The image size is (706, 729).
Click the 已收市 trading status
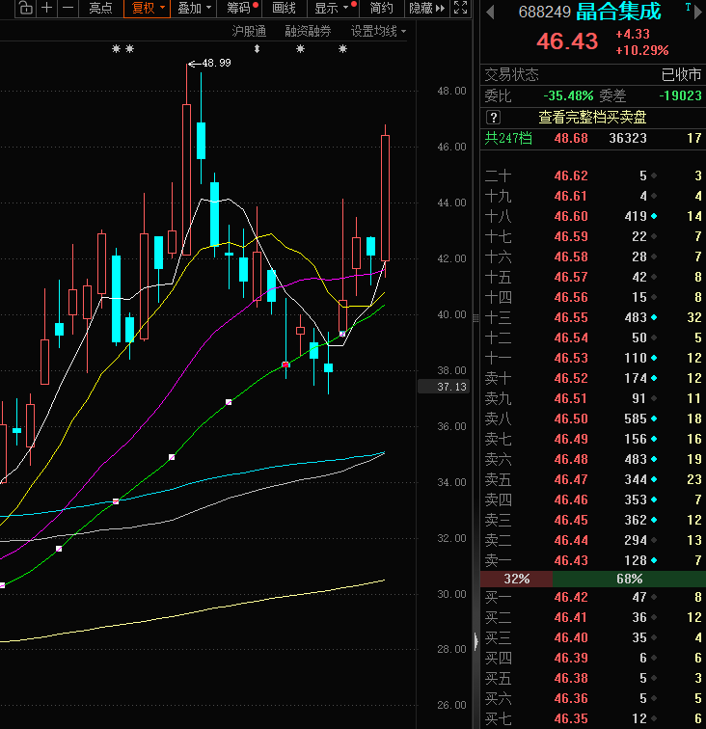click(681, 74)
